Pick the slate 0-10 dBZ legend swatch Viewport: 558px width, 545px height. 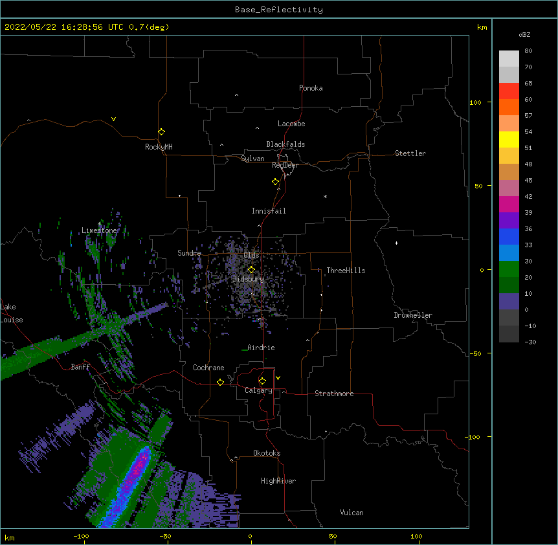509,302
